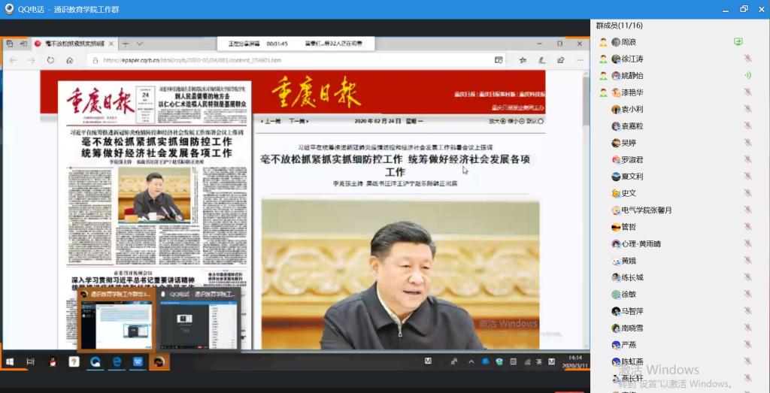This screenshot has width=770, height=393.
Task: Select member 电气学院张馨月
Action: pyautogui.click(x=646, y=210)
